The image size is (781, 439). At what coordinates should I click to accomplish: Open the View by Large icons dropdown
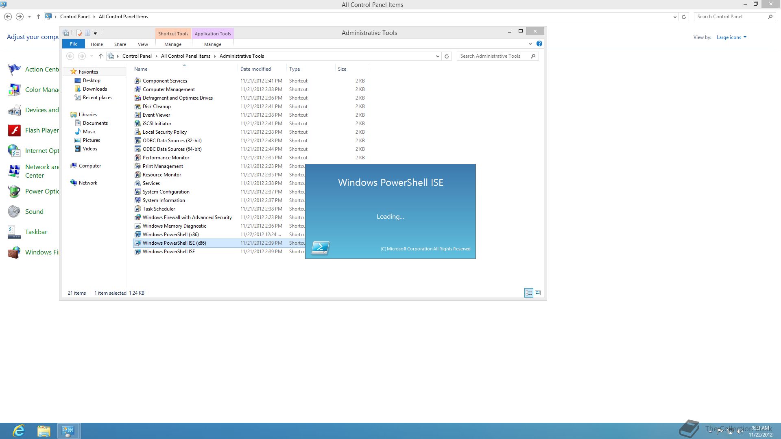pyautogui.click(x=731, y=37)
